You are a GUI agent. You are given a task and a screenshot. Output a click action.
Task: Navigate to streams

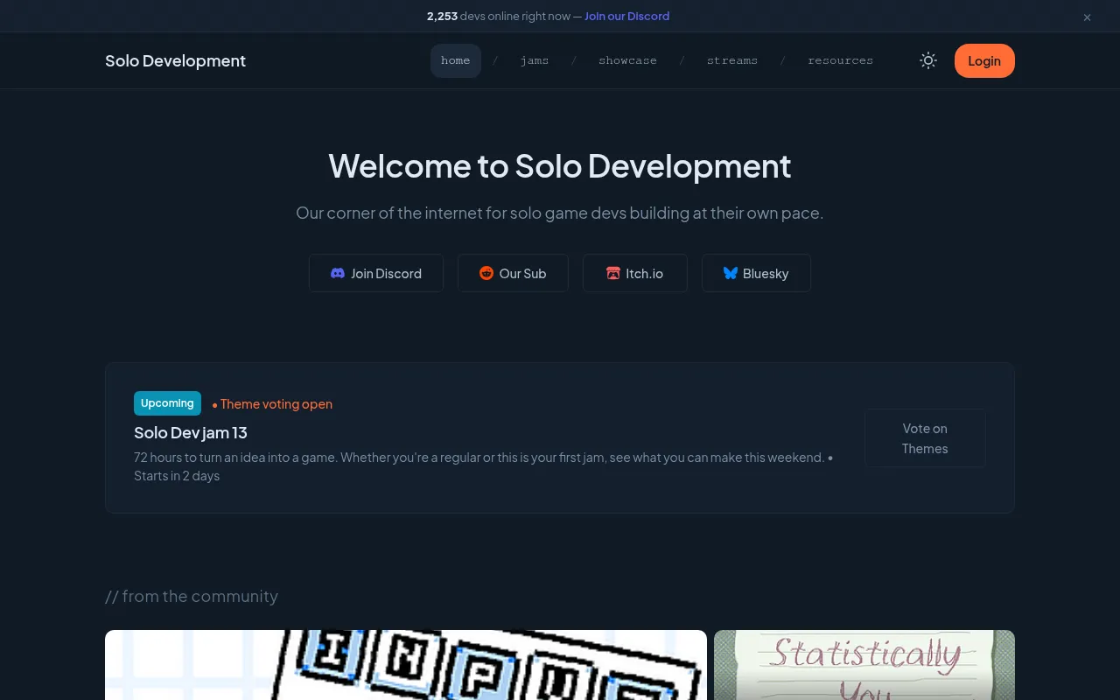(x=732, y=60)
